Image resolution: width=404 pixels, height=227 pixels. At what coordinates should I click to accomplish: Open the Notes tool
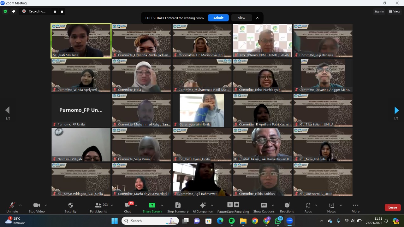pyautogui.click(x=331, y=206)
